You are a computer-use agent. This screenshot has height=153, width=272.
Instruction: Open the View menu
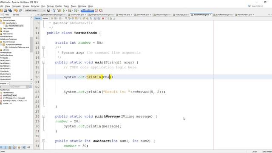pos(8,6)
